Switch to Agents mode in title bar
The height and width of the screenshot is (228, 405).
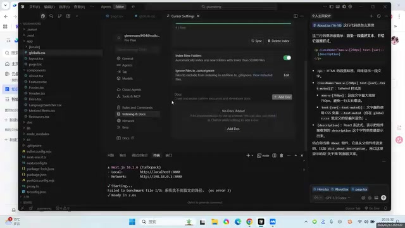tap(106, 7)
